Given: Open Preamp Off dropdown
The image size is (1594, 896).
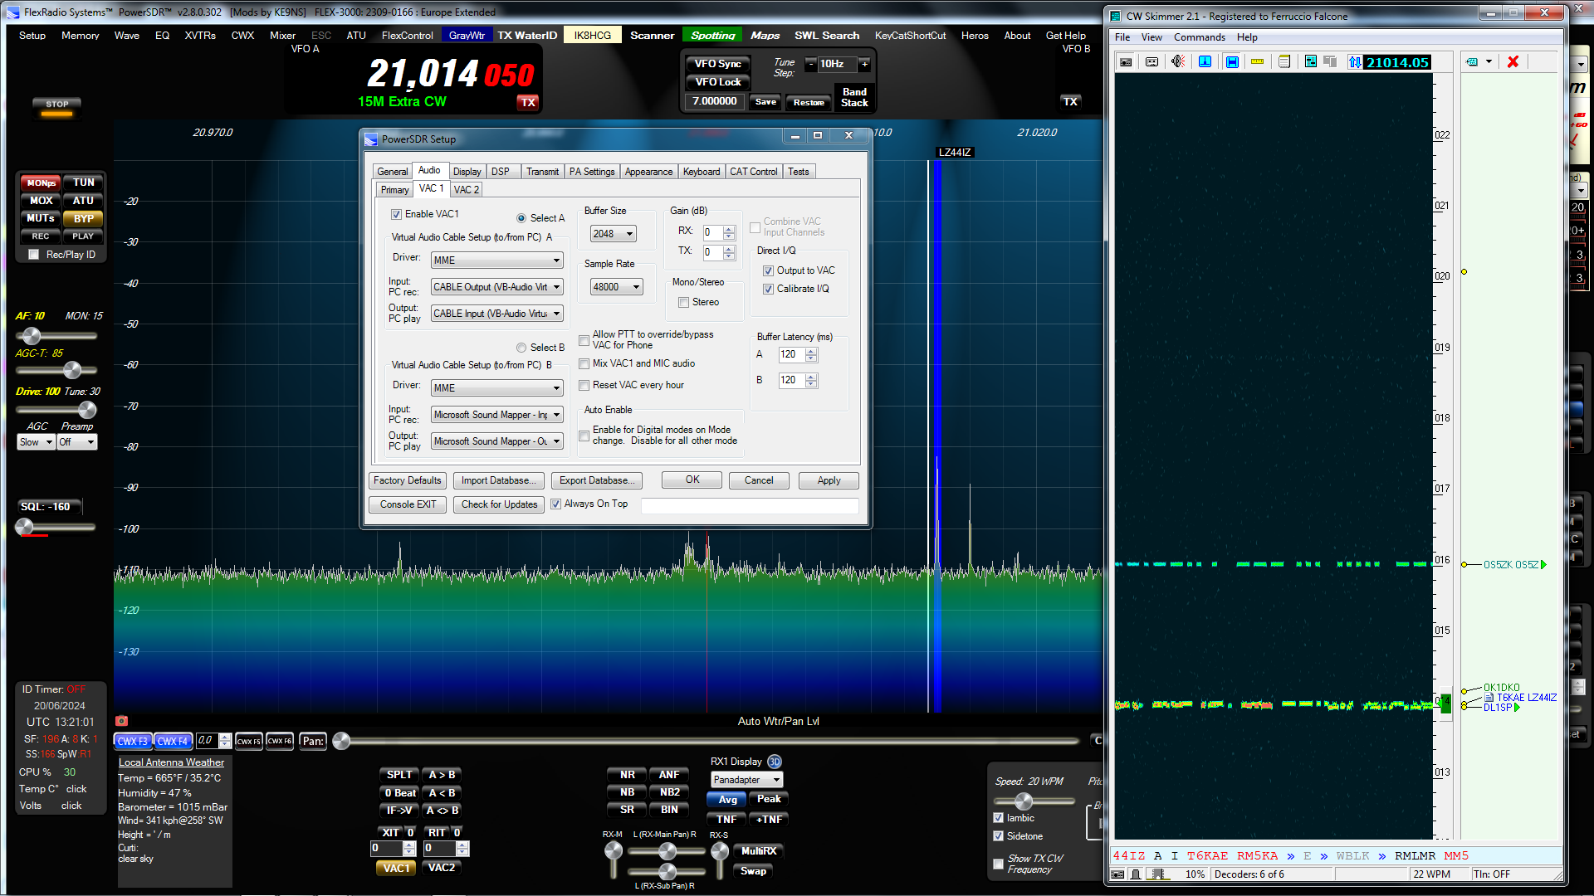Looking at the screenshot, I should coord(77,442).
